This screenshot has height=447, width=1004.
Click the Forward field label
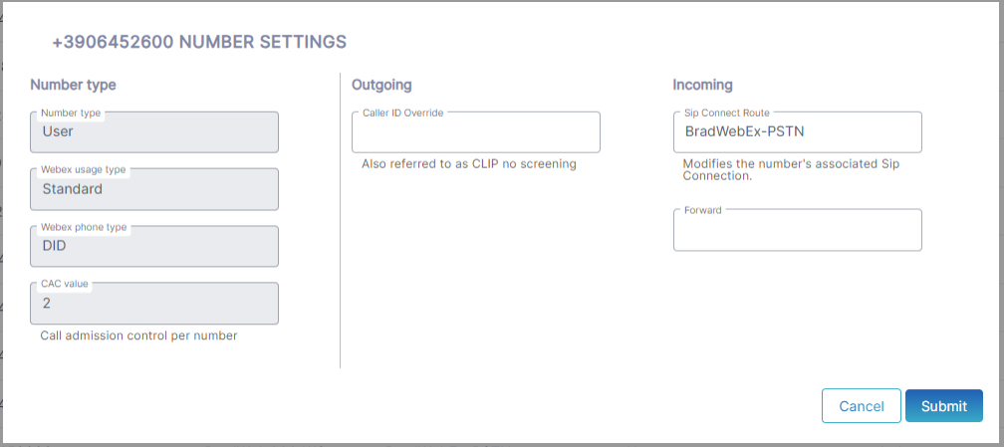tap(702, 210)
